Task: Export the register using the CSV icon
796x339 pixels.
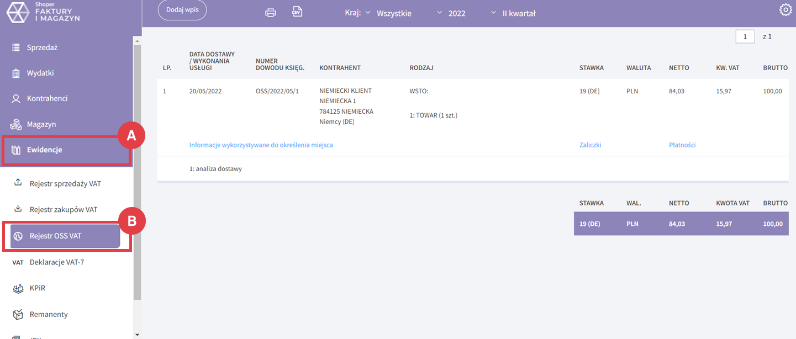Action: (297, 12)
